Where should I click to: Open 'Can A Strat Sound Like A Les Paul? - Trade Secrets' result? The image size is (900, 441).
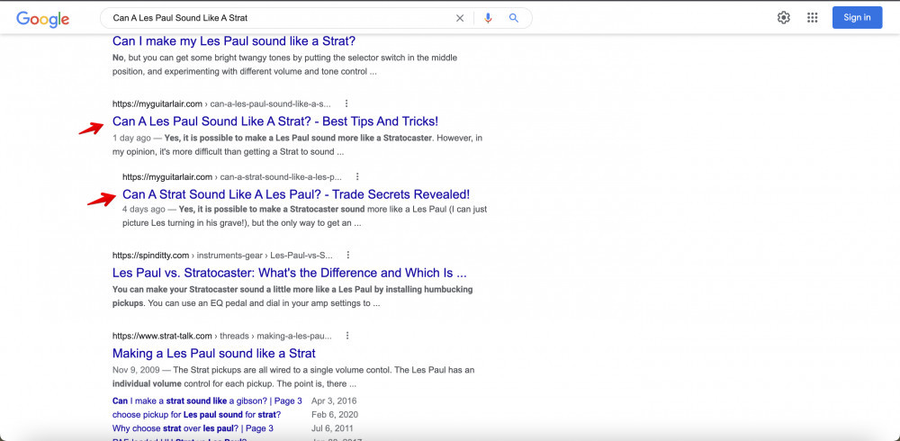tap(296, 194)
